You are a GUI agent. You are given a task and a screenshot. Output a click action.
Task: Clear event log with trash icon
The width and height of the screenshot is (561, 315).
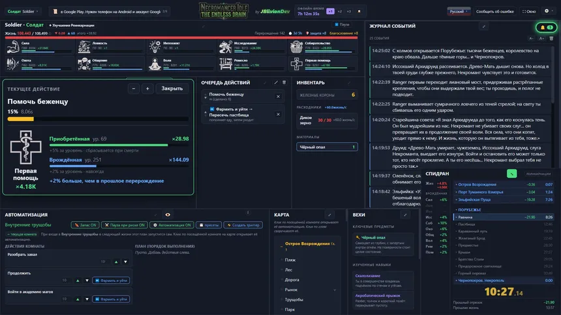tap(551, 38)
